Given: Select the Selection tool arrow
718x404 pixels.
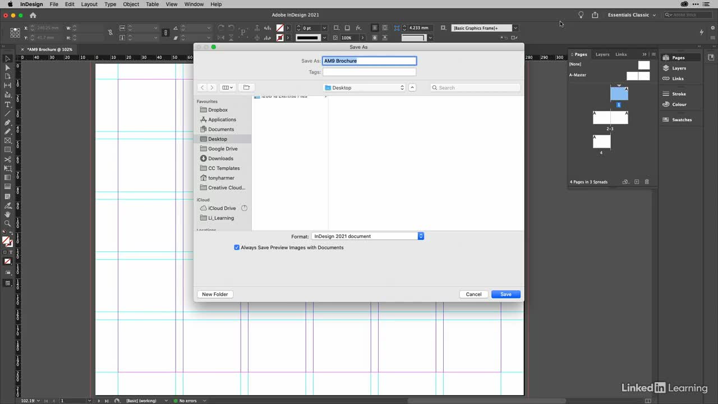Looking at the screenshot, I should coord(8,58).
